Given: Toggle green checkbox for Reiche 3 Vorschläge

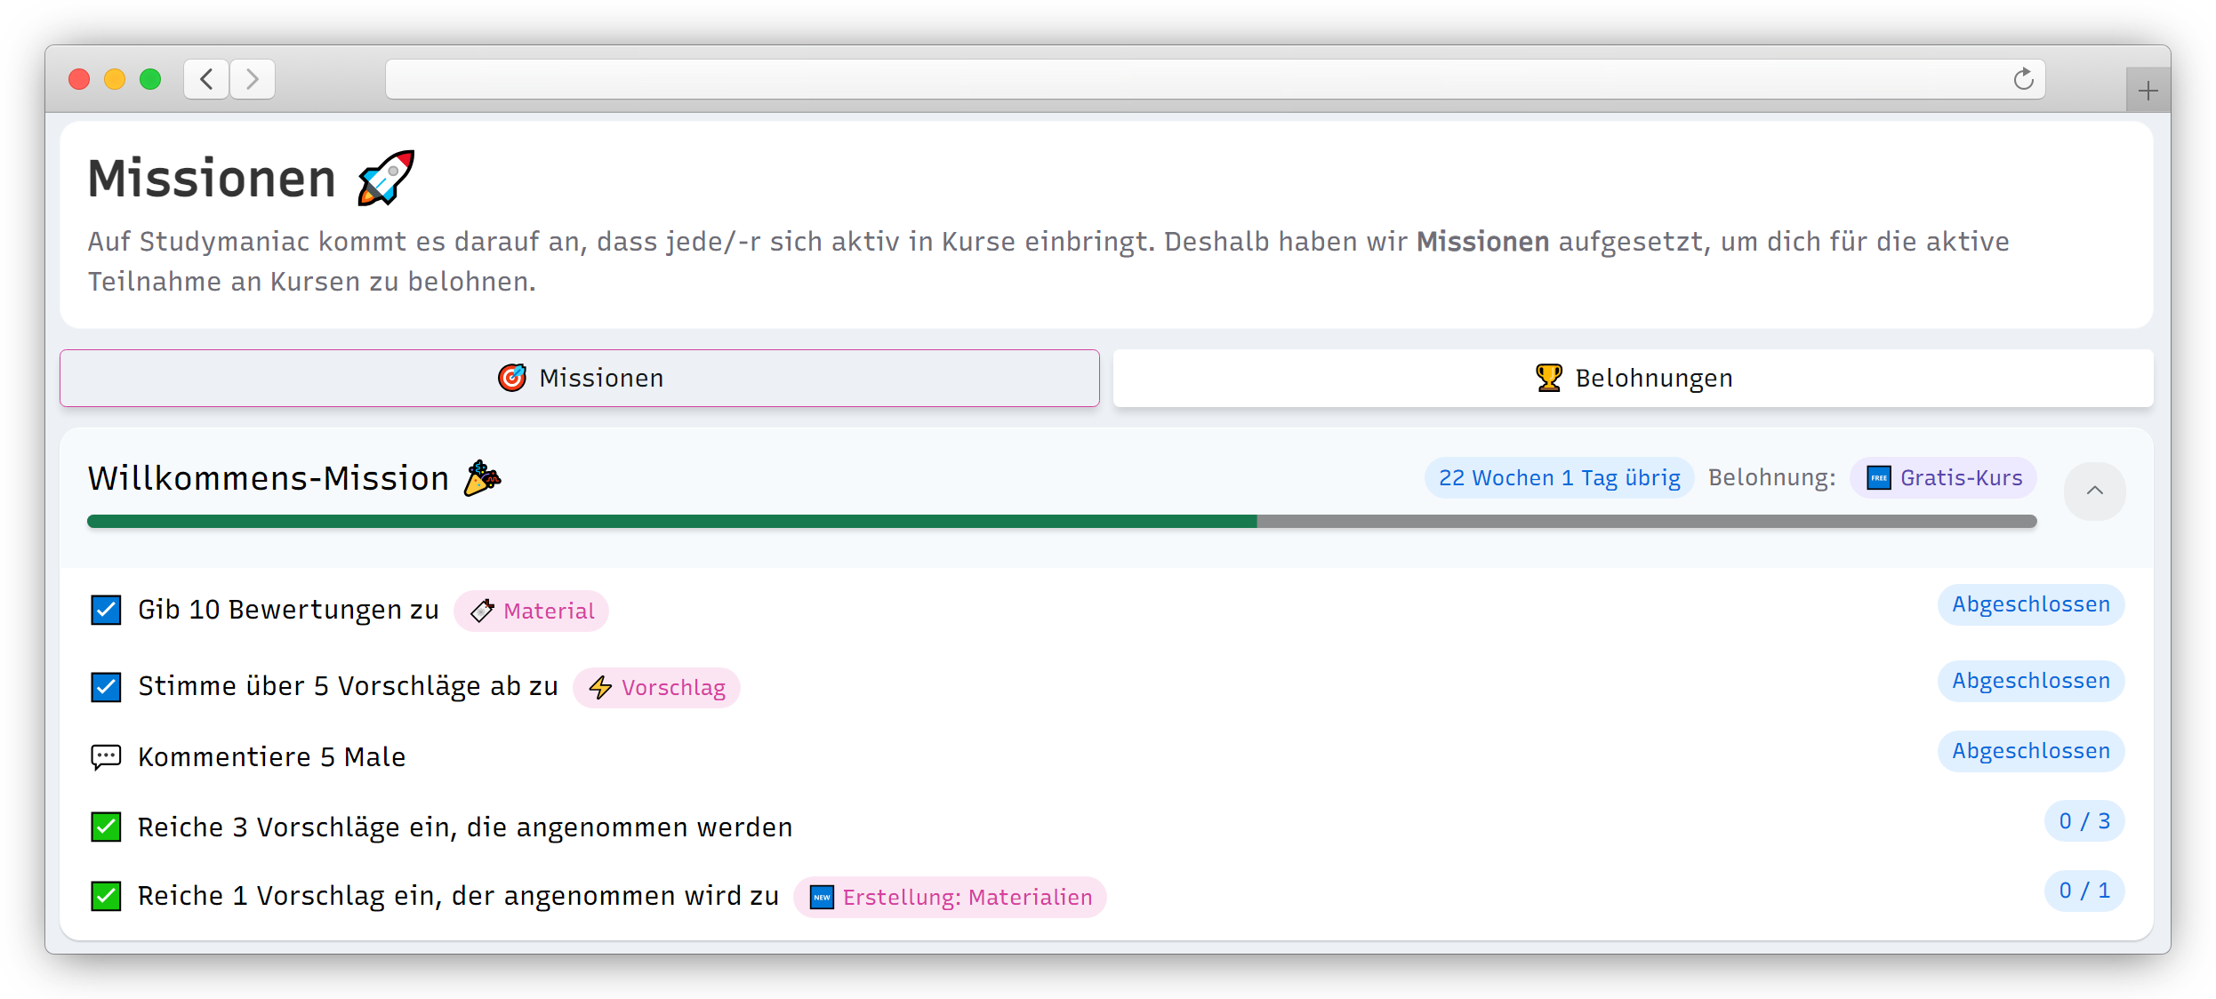Looking at the screenshot, I should click(106, 827).
